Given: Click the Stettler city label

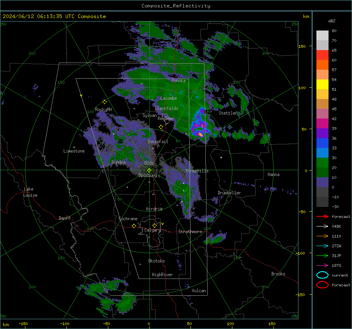Looking at the screenshot, I should pos(228,113).
